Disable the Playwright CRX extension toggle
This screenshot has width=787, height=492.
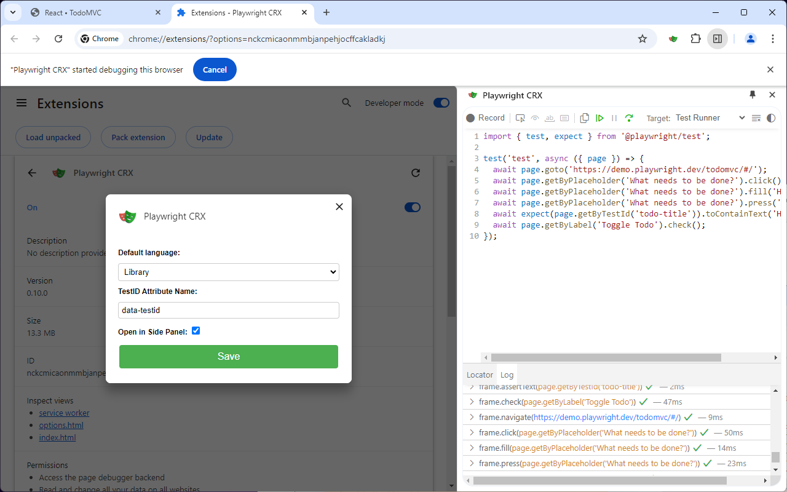(x=412, y=208)
